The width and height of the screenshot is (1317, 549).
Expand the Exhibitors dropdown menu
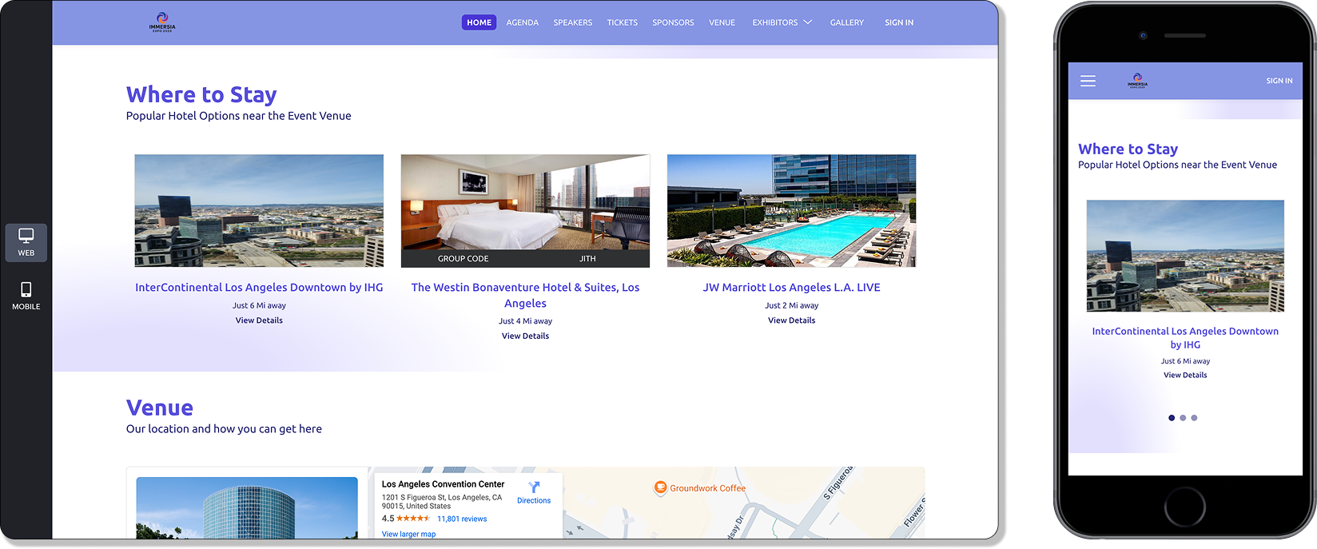point(782,22)
